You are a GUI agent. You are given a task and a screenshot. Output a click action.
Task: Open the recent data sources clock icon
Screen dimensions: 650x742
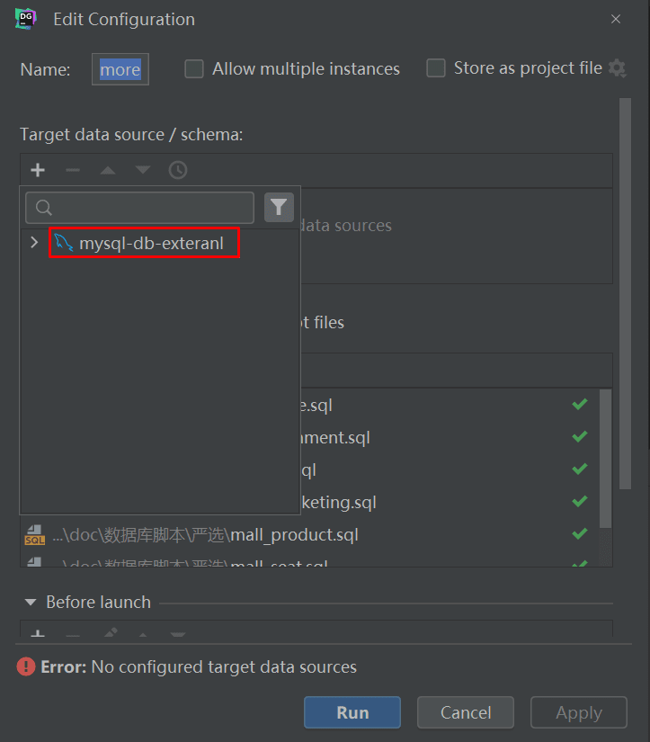pyautogui.click(x=178, y=170)
